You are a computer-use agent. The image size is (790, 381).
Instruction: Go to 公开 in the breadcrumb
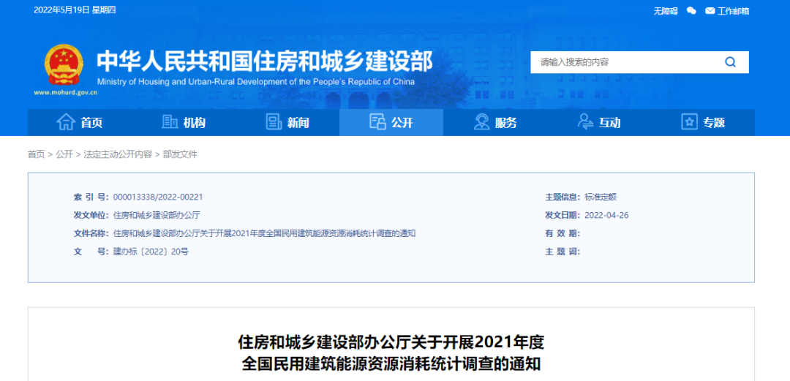(64, 154)
